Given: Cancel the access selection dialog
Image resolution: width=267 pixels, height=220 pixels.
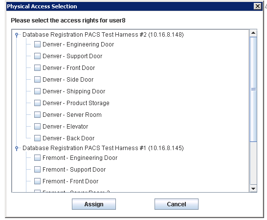Looking at the screenshot, I should [177, 204].
